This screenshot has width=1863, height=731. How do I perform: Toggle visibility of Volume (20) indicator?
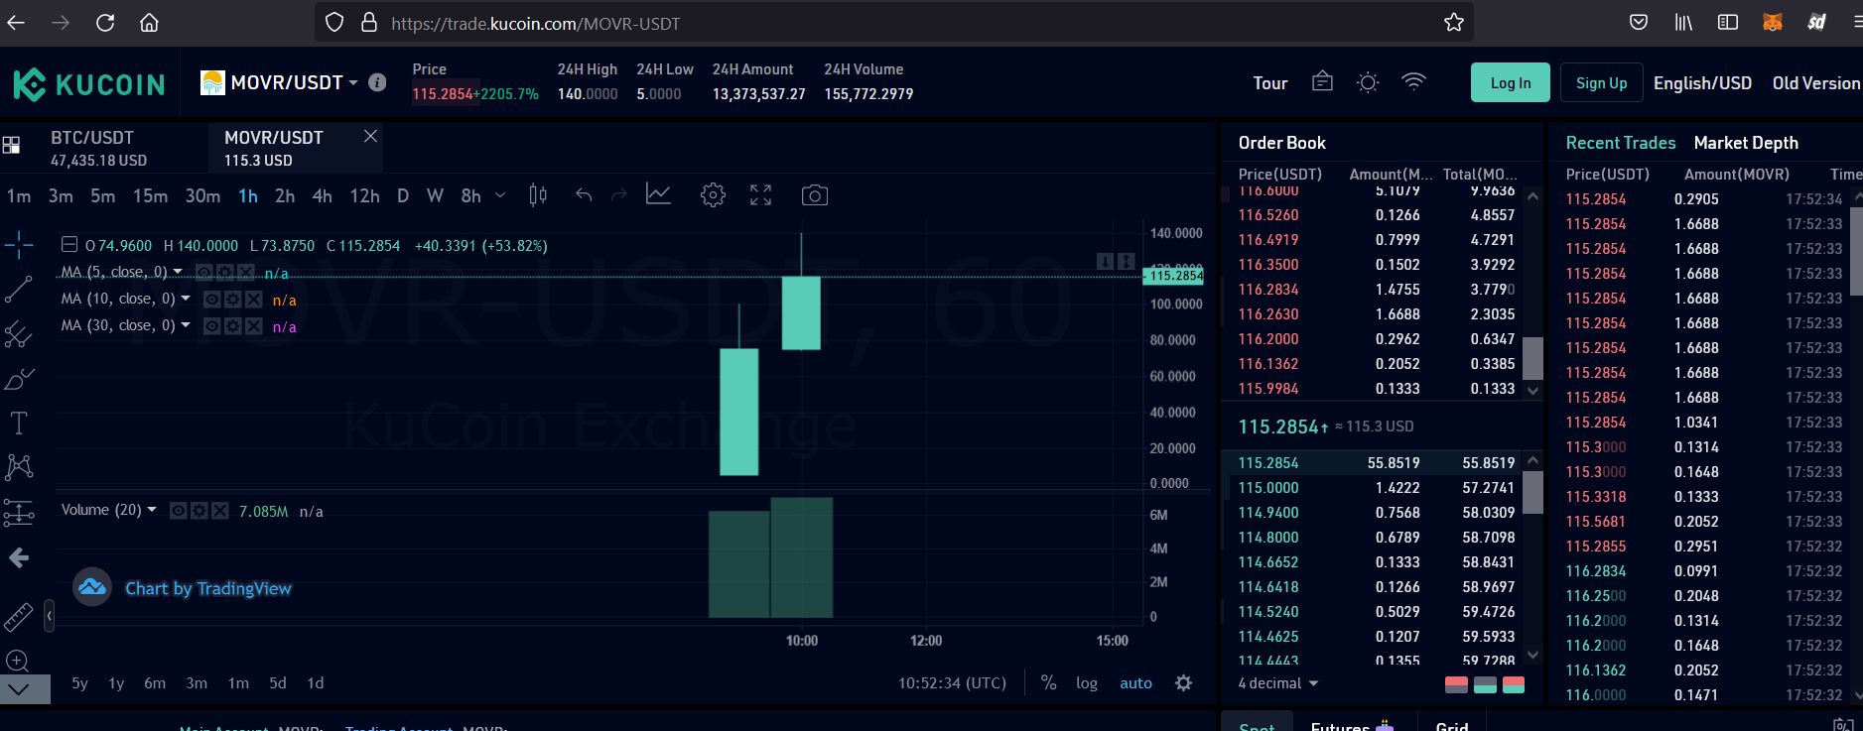179,510
